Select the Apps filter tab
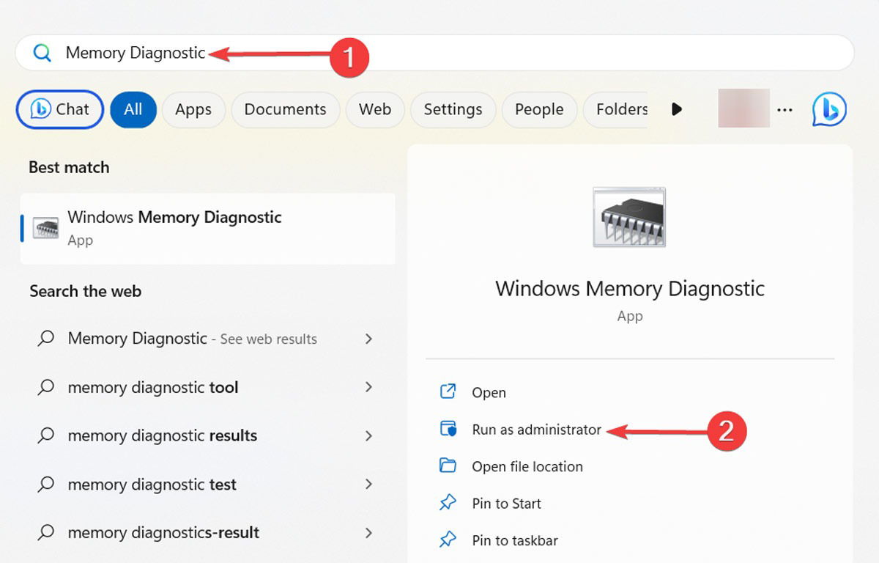Viewport: 879px width, 563px height. click(x=193, y=110)
